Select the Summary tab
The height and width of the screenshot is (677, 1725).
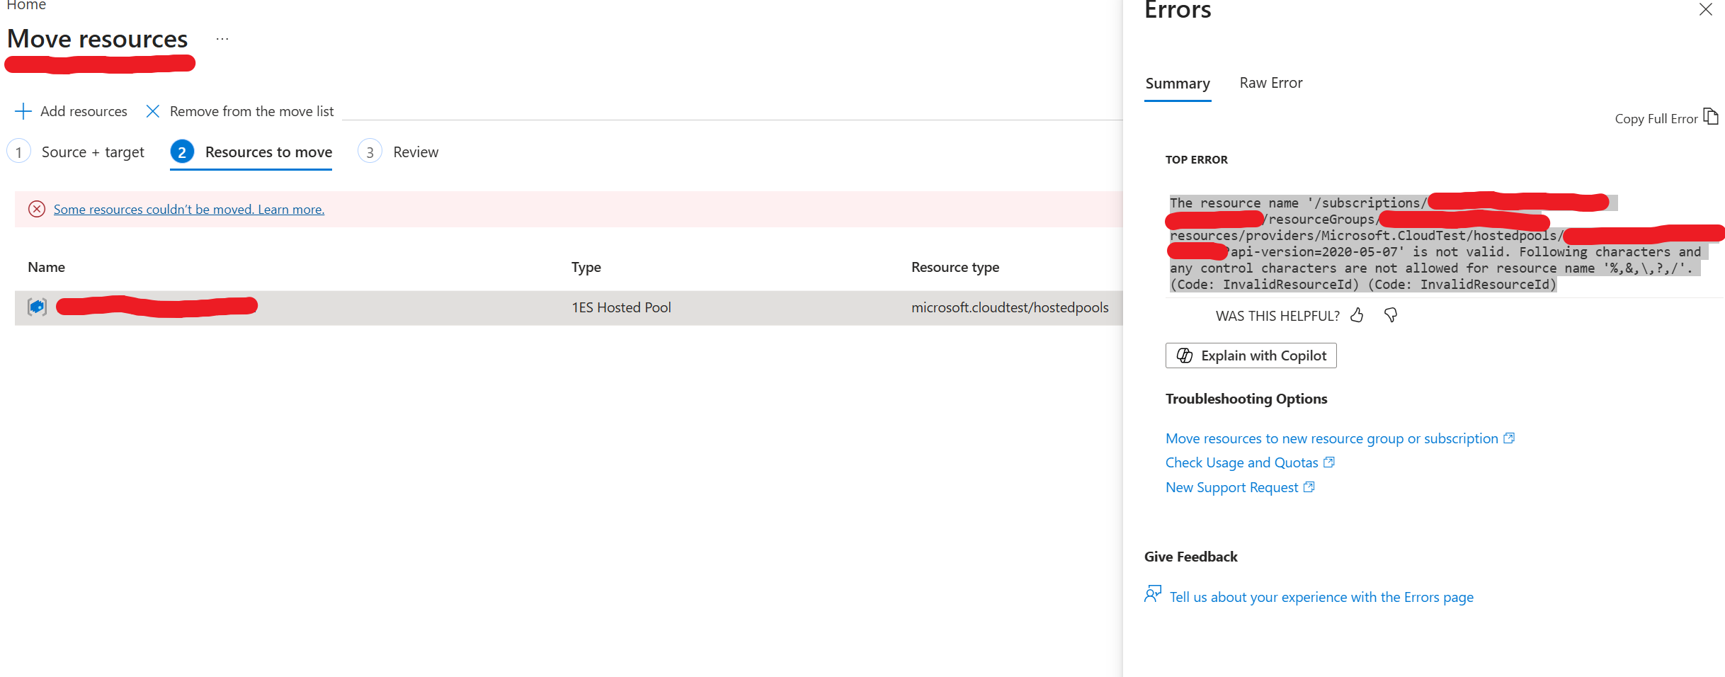1178,84
